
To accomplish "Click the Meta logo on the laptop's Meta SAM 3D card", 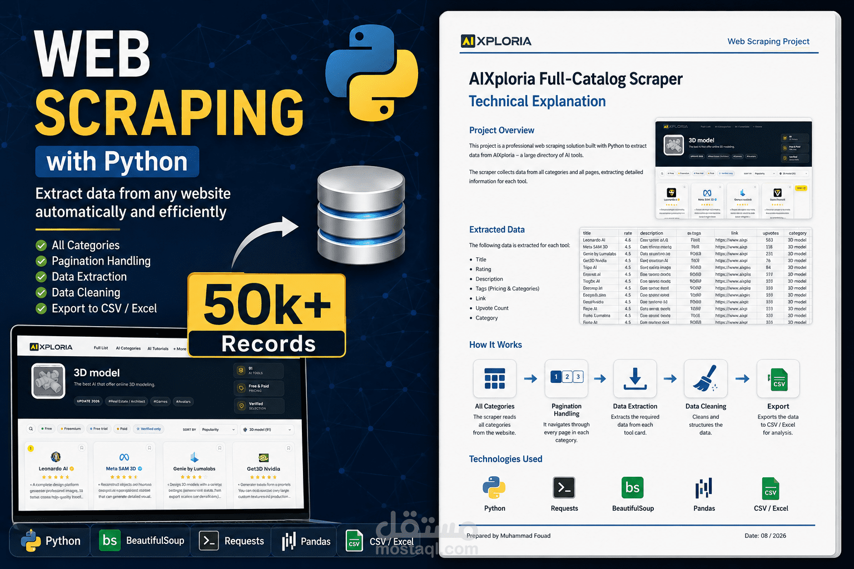I will click(124, 457).
